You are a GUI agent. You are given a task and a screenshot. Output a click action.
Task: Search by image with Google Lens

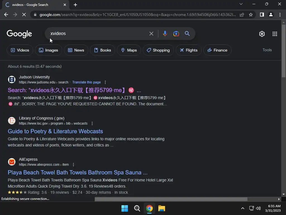(x=176, y=34)
